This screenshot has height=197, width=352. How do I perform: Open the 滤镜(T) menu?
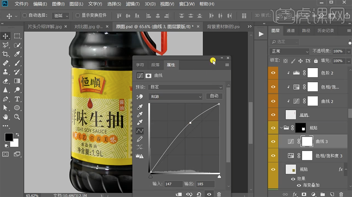point(133,4)
